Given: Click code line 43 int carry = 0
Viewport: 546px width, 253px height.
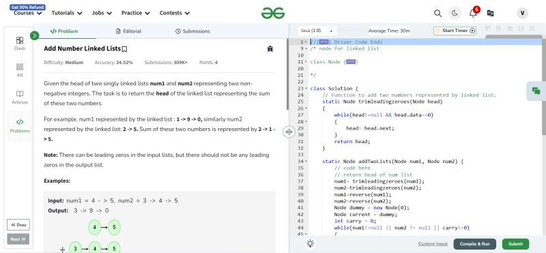Looking at the screenshot, I should point(355,221).
